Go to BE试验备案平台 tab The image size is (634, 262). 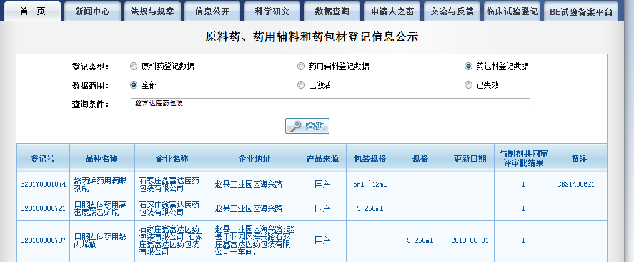581,12
